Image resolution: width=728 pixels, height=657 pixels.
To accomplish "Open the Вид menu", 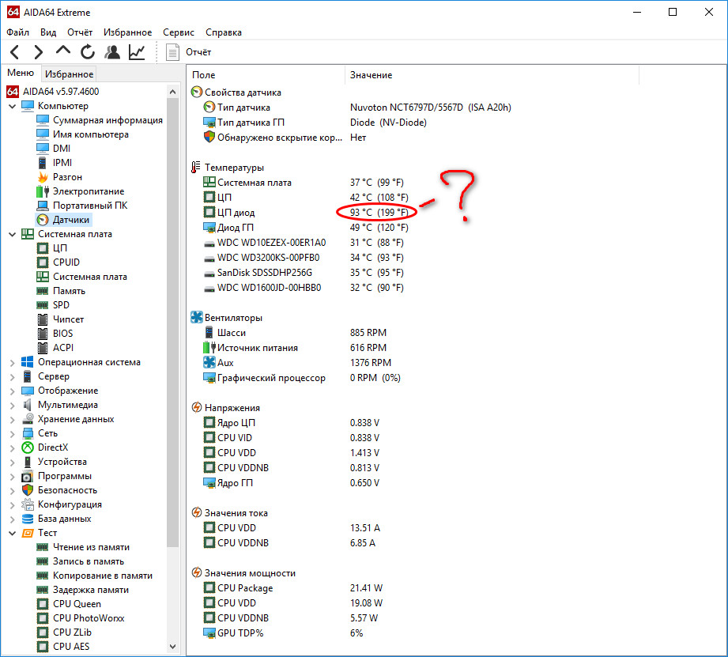I will pyautogui.click(x=47, y=32).
